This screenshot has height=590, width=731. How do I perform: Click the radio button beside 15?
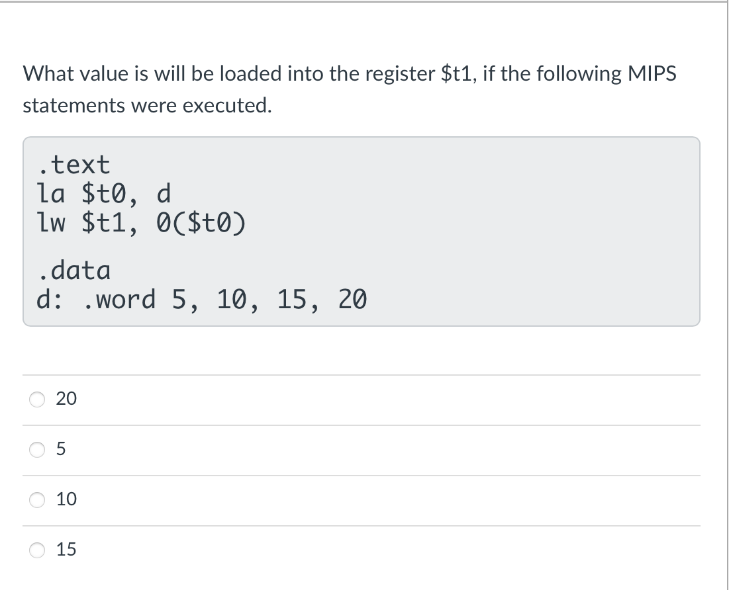coord(37,549)
